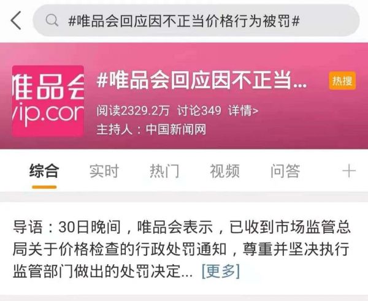This screenshot has width=368, height=301.
Task: Open the truncated topic title #唯品会回应因不正当…
Action: pos(202,81)
